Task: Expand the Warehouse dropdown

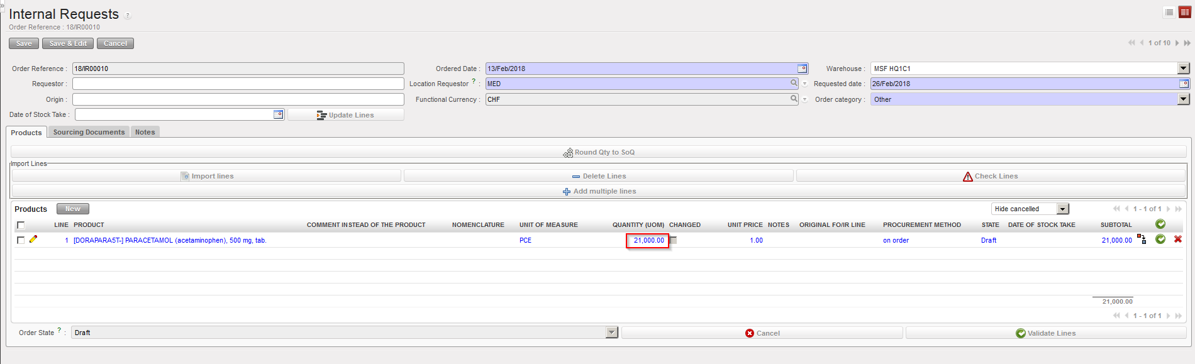Action: point(1183,69)
